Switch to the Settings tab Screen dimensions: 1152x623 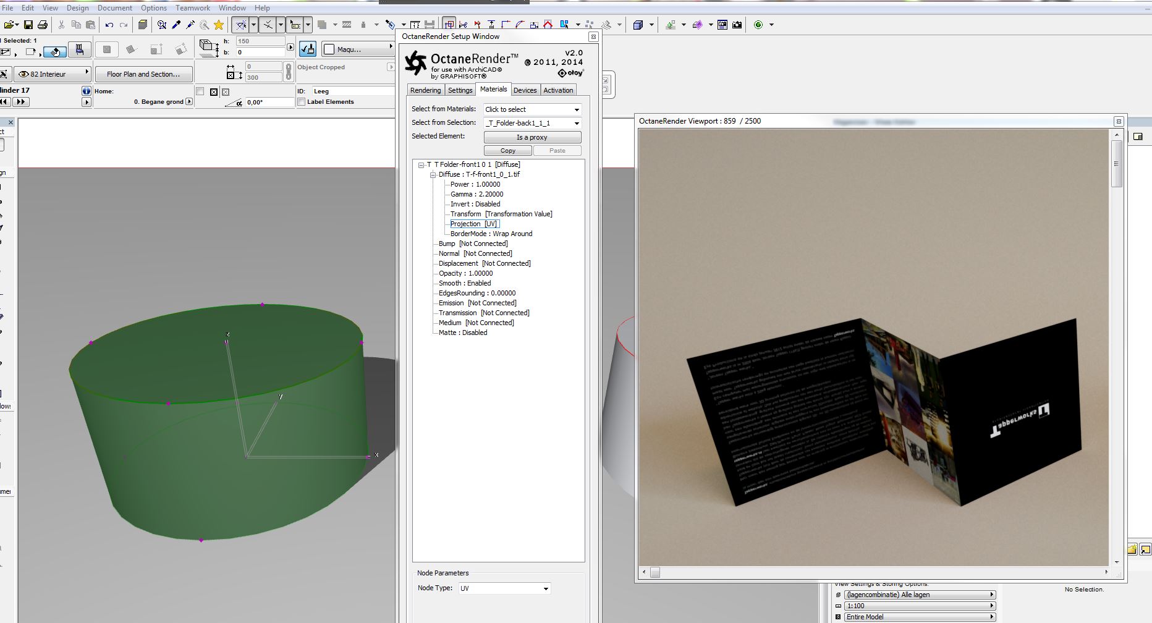460,90
